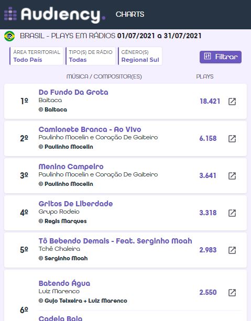
Task: Open the song Batendo Água
Action: tap(64, 283)
